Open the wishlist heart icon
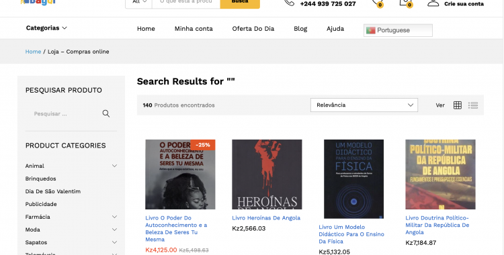 point(377,3)
